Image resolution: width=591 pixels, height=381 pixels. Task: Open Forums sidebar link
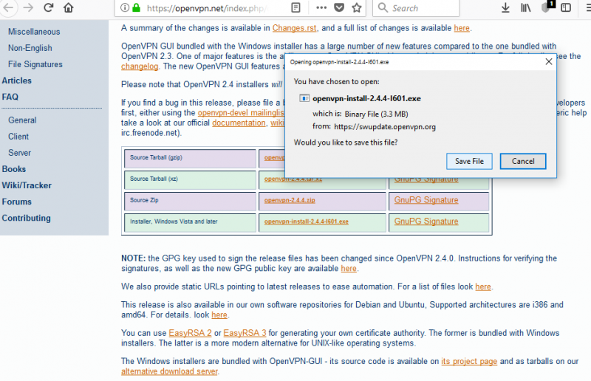pos(16,202)
